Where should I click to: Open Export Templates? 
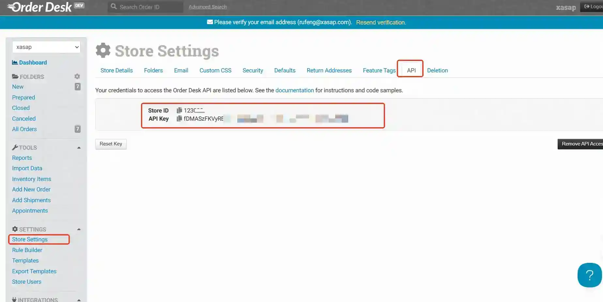pyautogui.click(x=34, y=271)
